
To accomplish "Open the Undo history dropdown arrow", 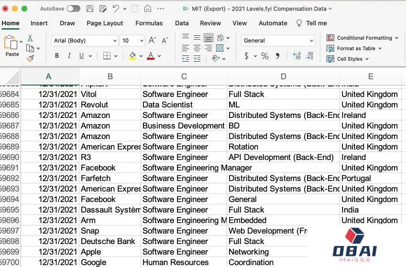I will [125, 9].
